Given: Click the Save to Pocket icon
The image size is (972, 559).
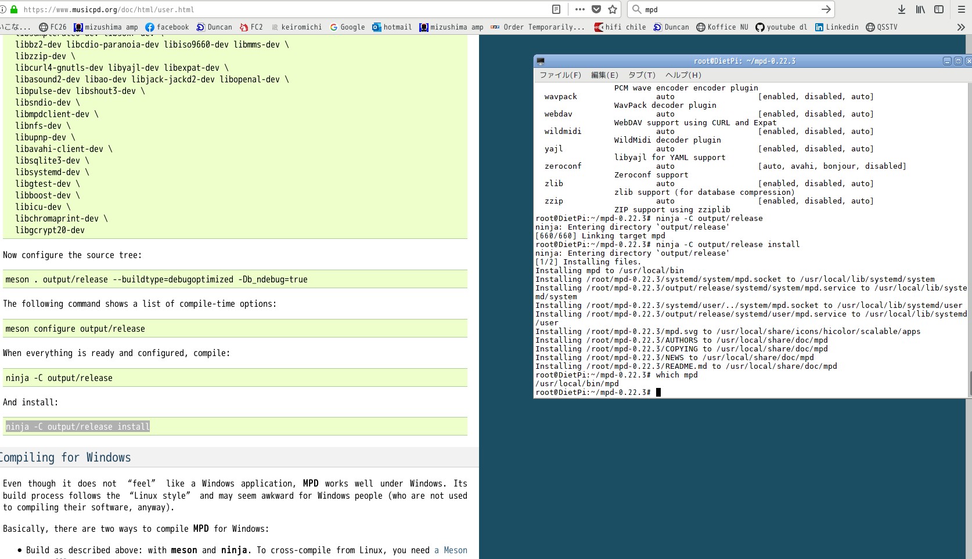Looking at the screenshot, I should [x=596, y=9].
